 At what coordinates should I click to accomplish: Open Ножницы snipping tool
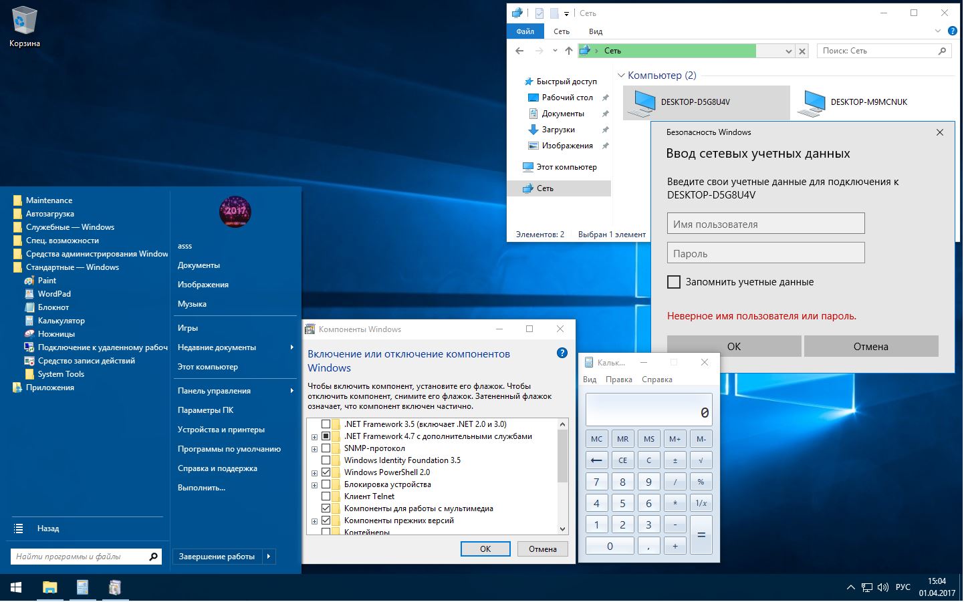(56, 334)
